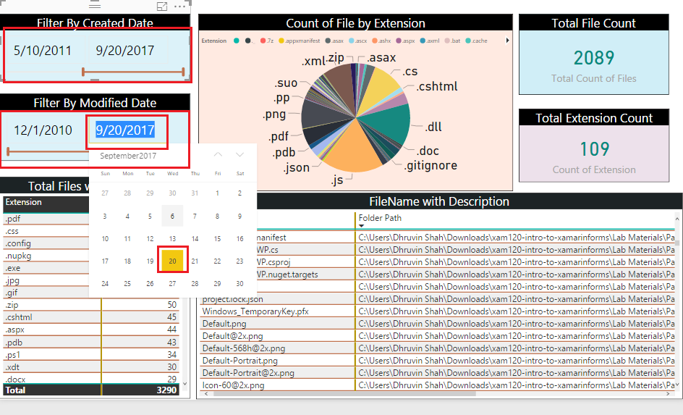The image size is (683, 415).
Task: Select the .aspx legend entry
Action: (x=405, y=41)
